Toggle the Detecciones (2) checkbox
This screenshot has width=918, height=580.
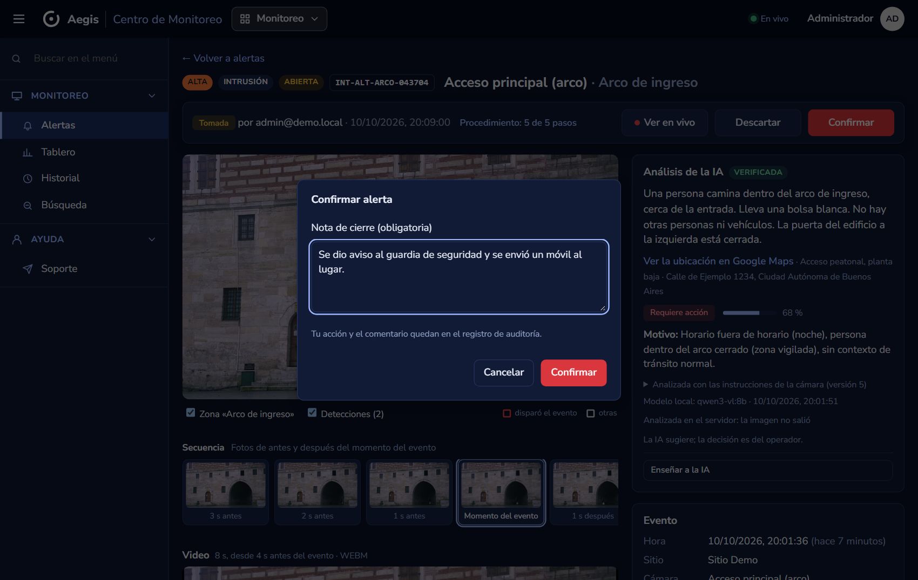point(312,413)
